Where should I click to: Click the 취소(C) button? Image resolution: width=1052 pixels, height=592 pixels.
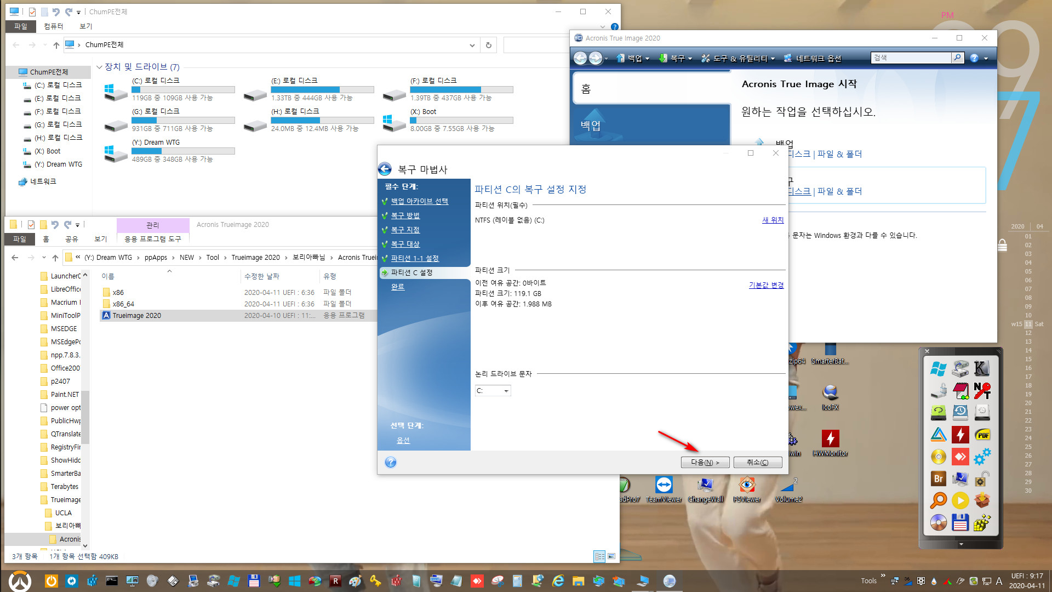pos(758,462)
